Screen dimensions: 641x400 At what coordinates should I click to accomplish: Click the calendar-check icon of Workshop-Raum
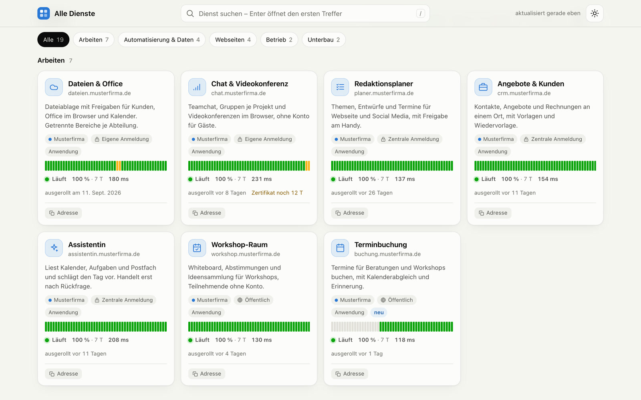[x=197, y=248]
